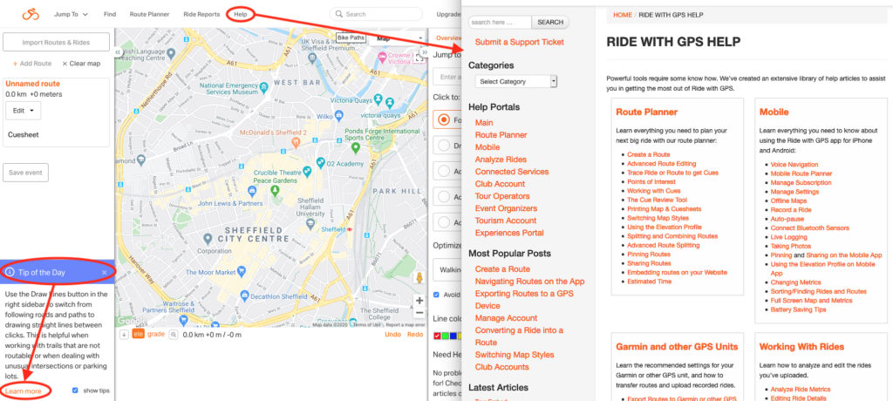This screenshot has width=893, height=401.
Task: Click the HOME breadcrumb link
Action: coord(623,15)
